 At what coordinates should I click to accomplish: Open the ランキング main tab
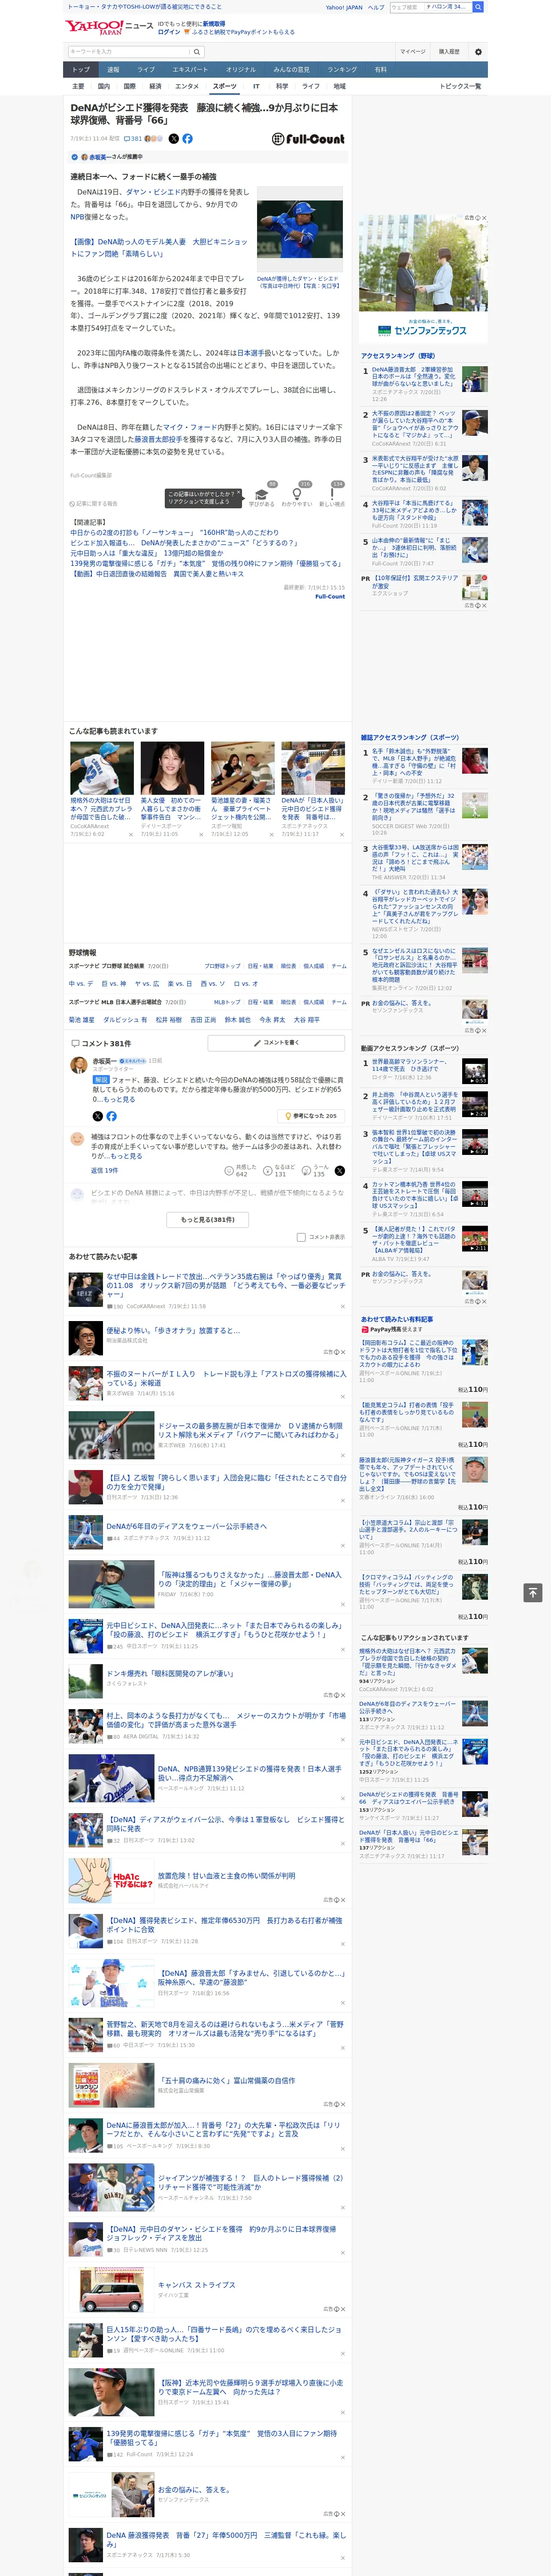(342, 70)
